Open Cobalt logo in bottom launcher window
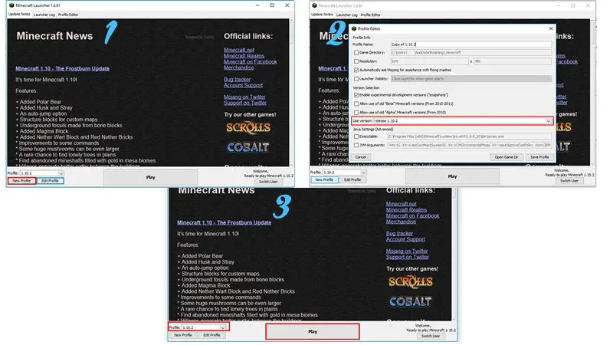This screenshot has width=613, height=345. tap(411, 301)
